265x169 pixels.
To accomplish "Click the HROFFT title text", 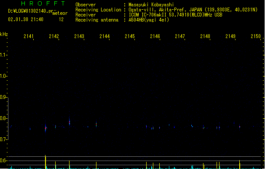I will [x=43, y=3].
